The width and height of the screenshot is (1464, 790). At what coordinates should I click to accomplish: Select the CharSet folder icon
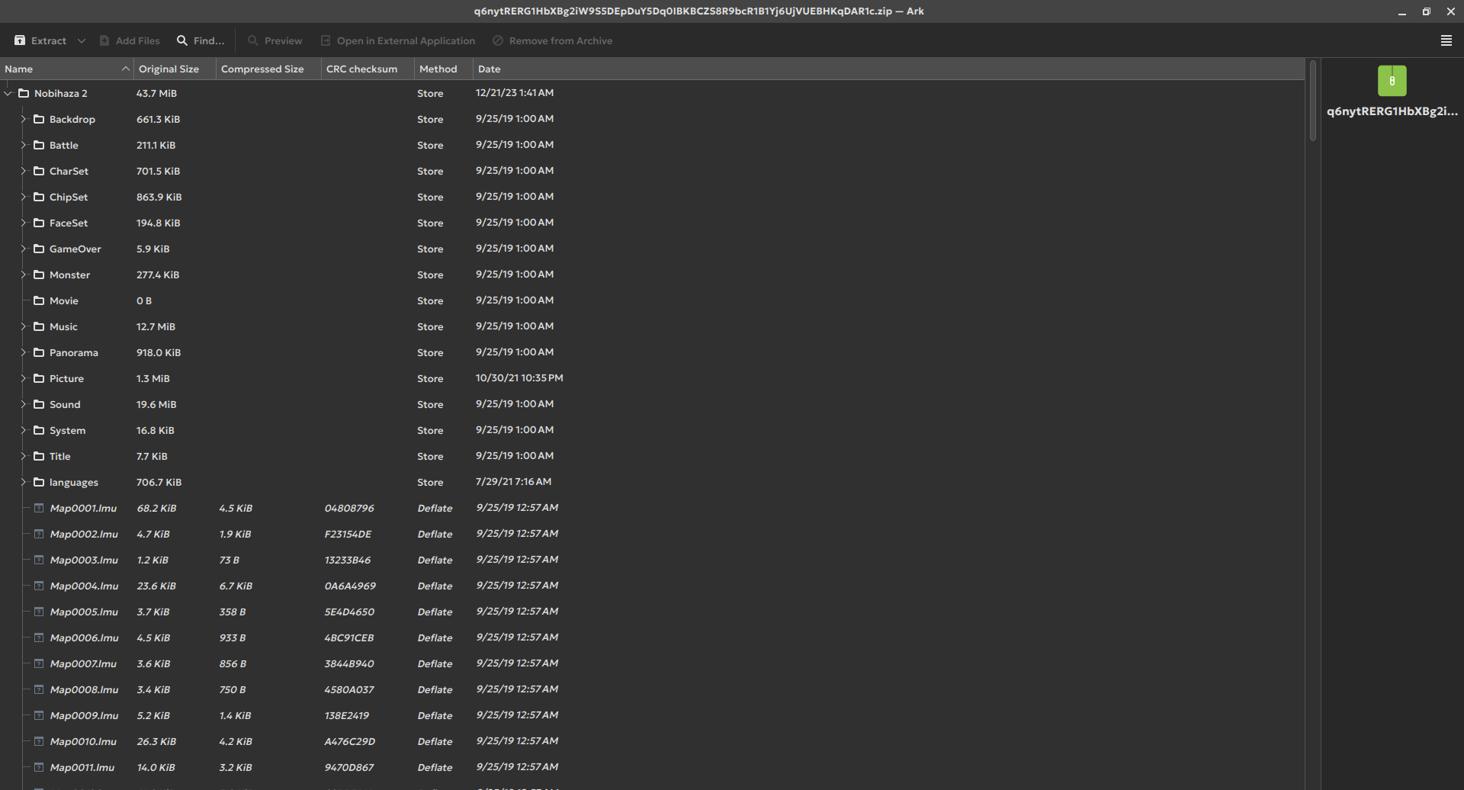click(x=39, y=171)
